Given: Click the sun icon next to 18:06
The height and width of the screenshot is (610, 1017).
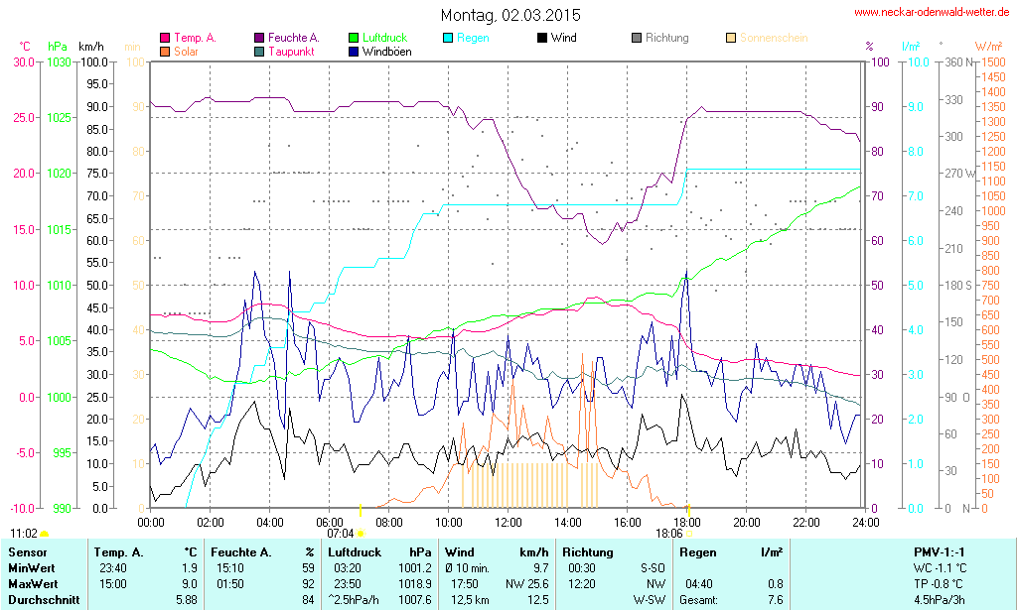Looking at the screenshot, I should pyautogui.click(x=689, y=533).
